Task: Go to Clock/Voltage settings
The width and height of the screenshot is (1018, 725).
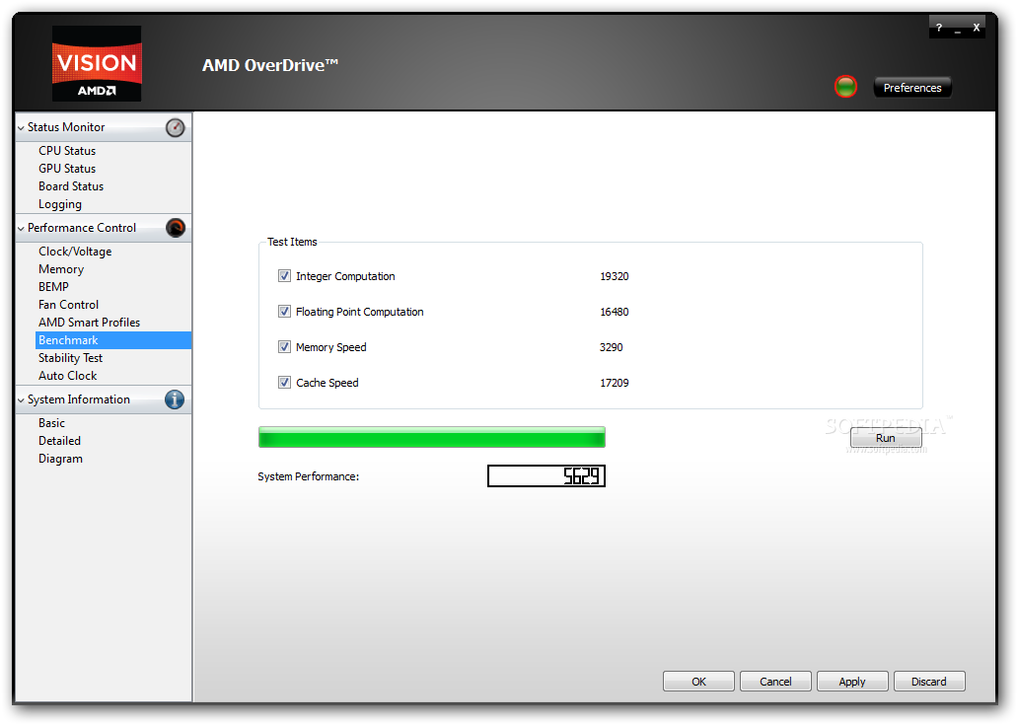Action: point(75,252)
